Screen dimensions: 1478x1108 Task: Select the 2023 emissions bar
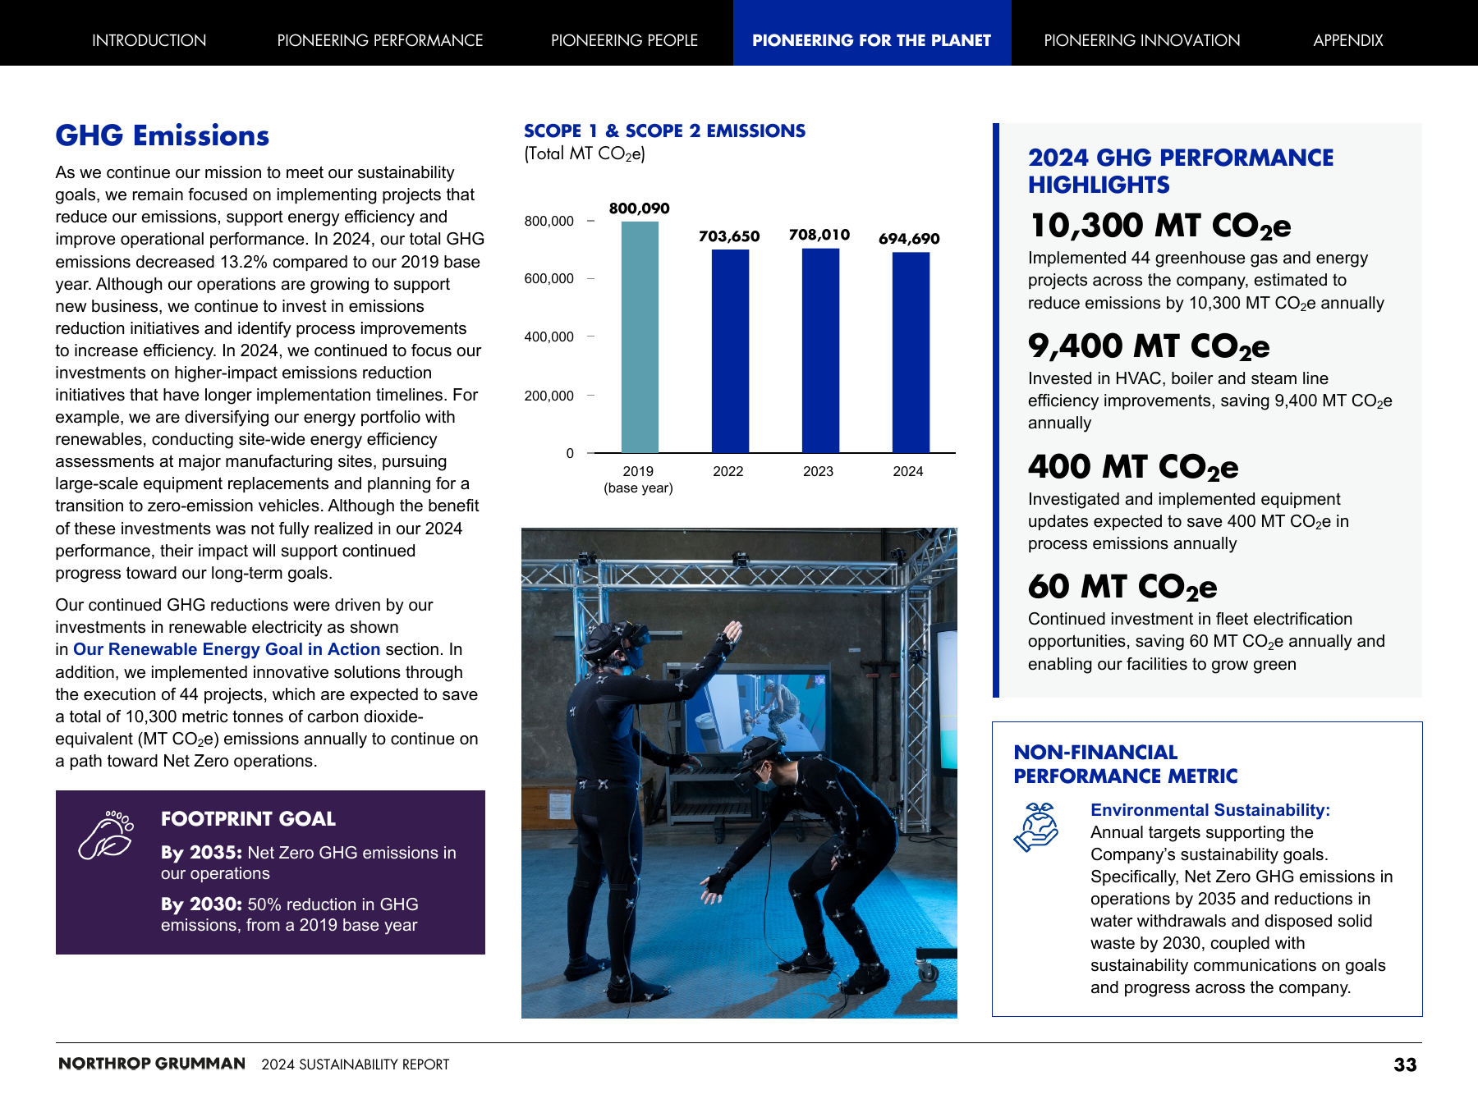[x=820, y=350]
